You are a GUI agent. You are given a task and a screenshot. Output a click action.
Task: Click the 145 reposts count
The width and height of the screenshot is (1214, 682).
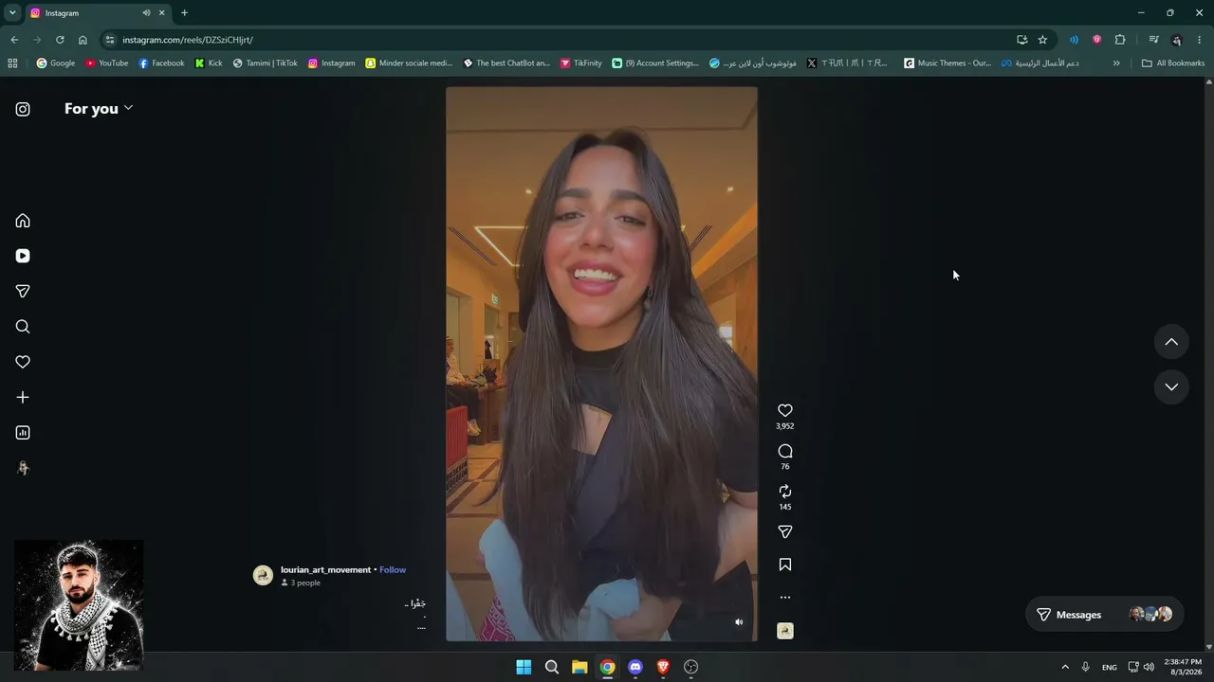(785, 507)
